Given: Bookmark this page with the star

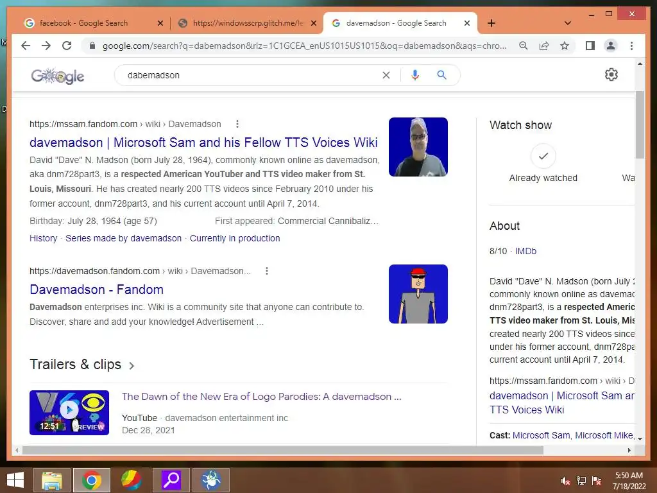Looking at the screenshot, I should point(565,46).
